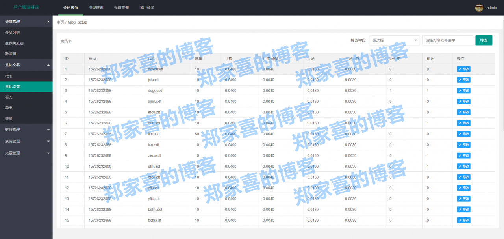Select the trxusdt token cell

point(167,145)
